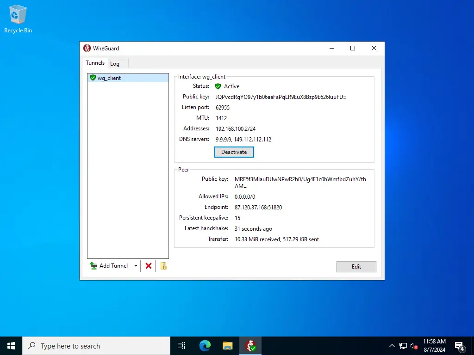Click the taskbar search box
The image size is (474, 355).
96,346
